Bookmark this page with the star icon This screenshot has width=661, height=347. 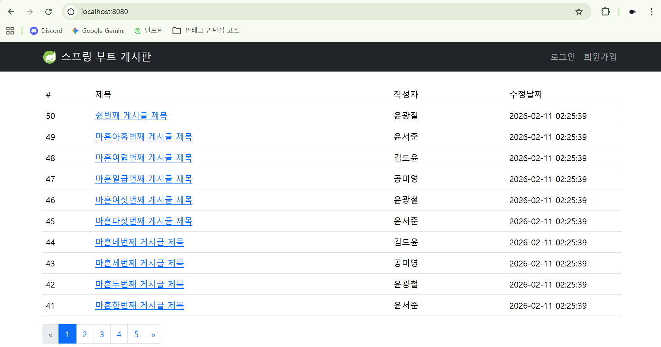(579, 12)
